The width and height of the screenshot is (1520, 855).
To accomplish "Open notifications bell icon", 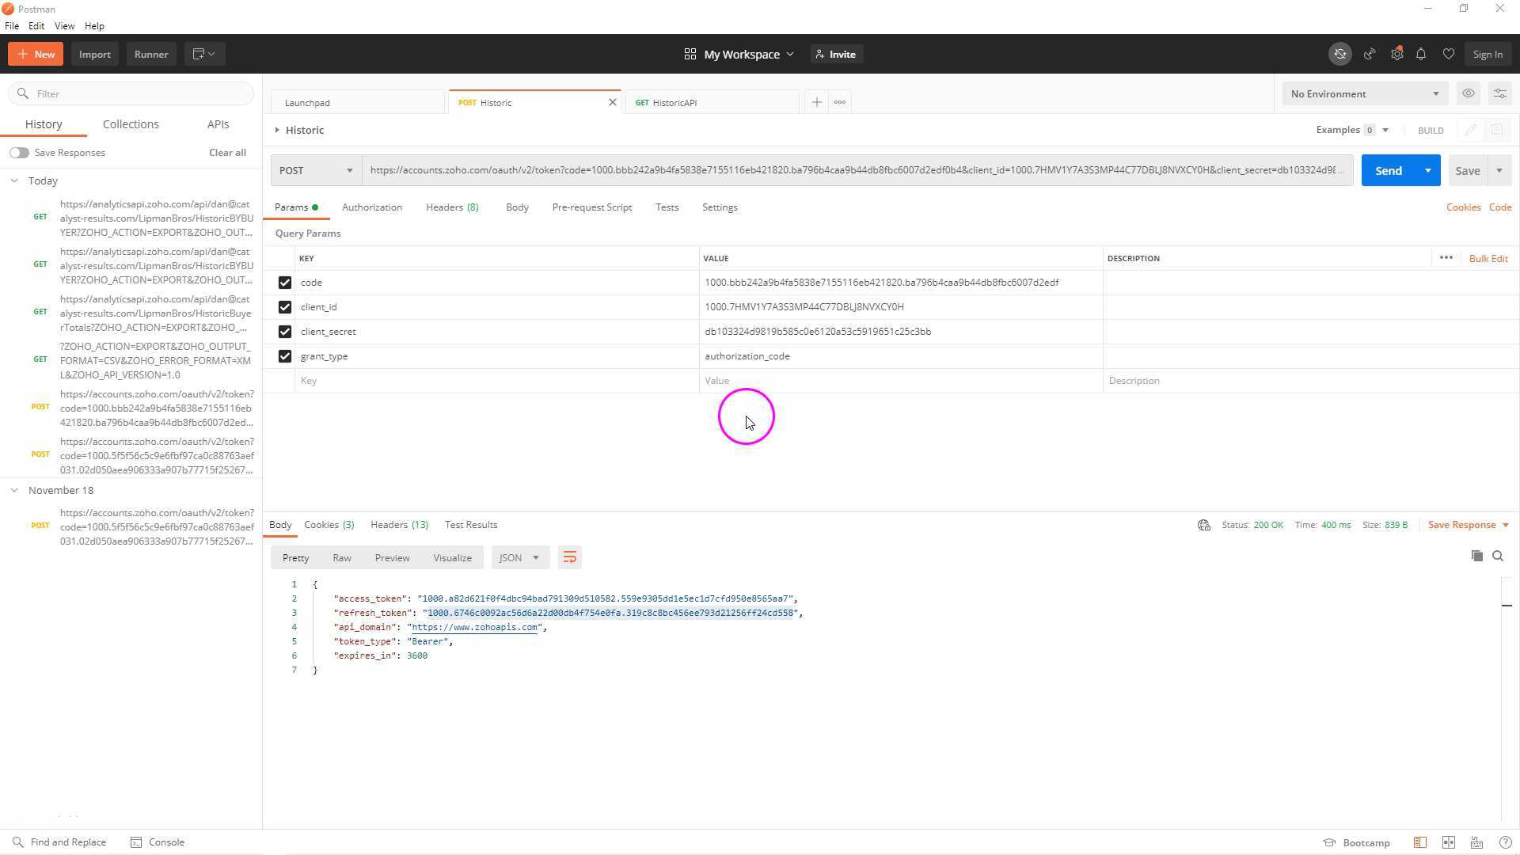I will pos(1421,54).
